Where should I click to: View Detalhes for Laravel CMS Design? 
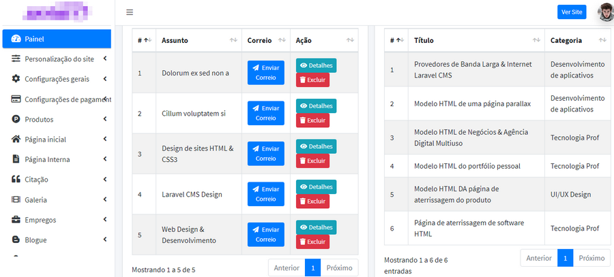[x=316, y=186]
